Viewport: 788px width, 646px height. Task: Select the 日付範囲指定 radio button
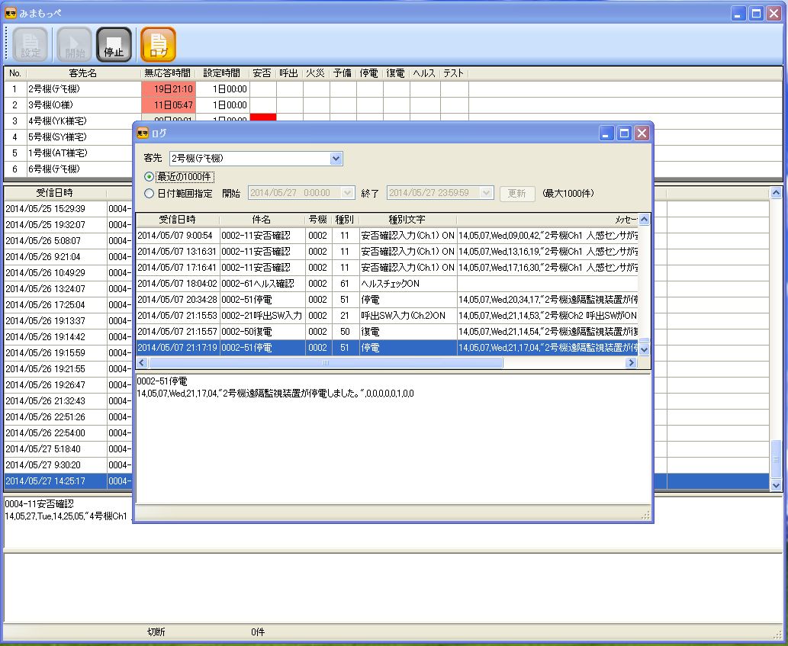(150, 193)
